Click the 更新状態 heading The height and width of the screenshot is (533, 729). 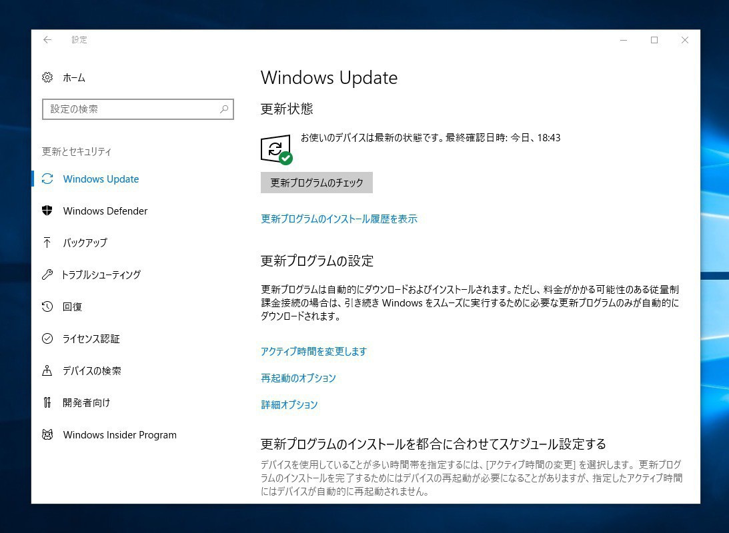[287, 109]
